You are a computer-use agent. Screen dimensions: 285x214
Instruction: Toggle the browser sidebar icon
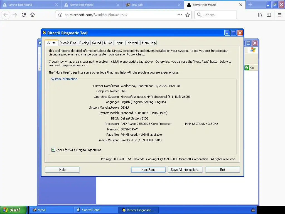click(x=269, y=15)
